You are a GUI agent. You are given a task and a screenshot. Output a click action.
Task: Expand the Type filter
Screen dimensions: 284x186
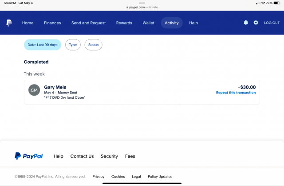click(73, 45)
